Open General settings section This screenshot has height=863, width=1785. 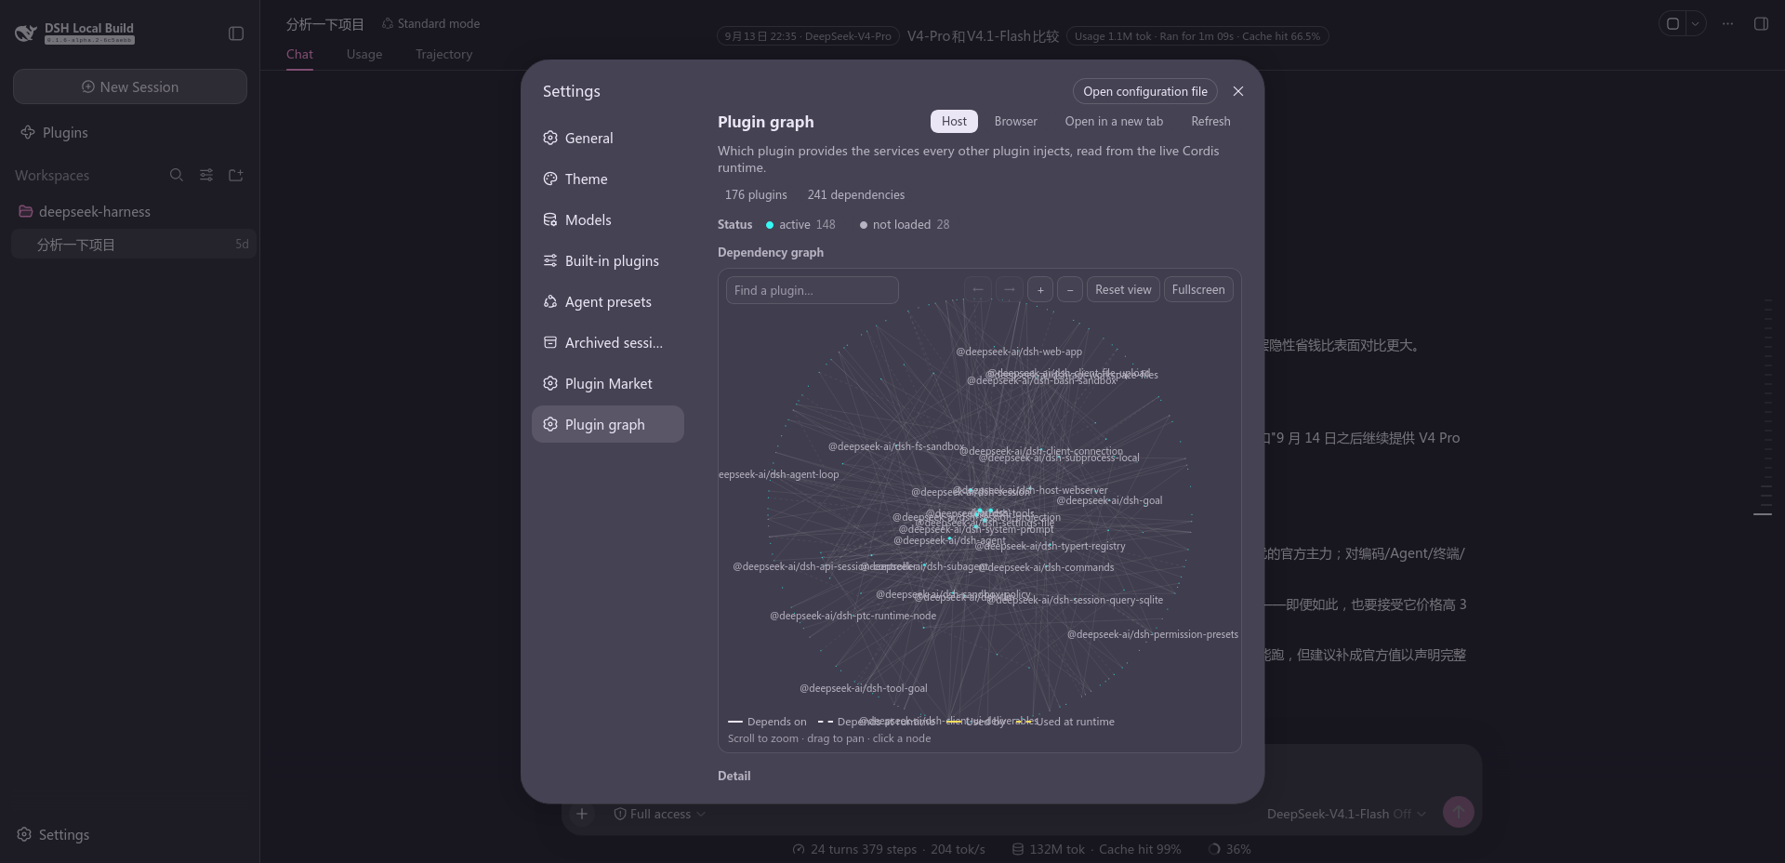pyautogui.click(x=608, y=138)
